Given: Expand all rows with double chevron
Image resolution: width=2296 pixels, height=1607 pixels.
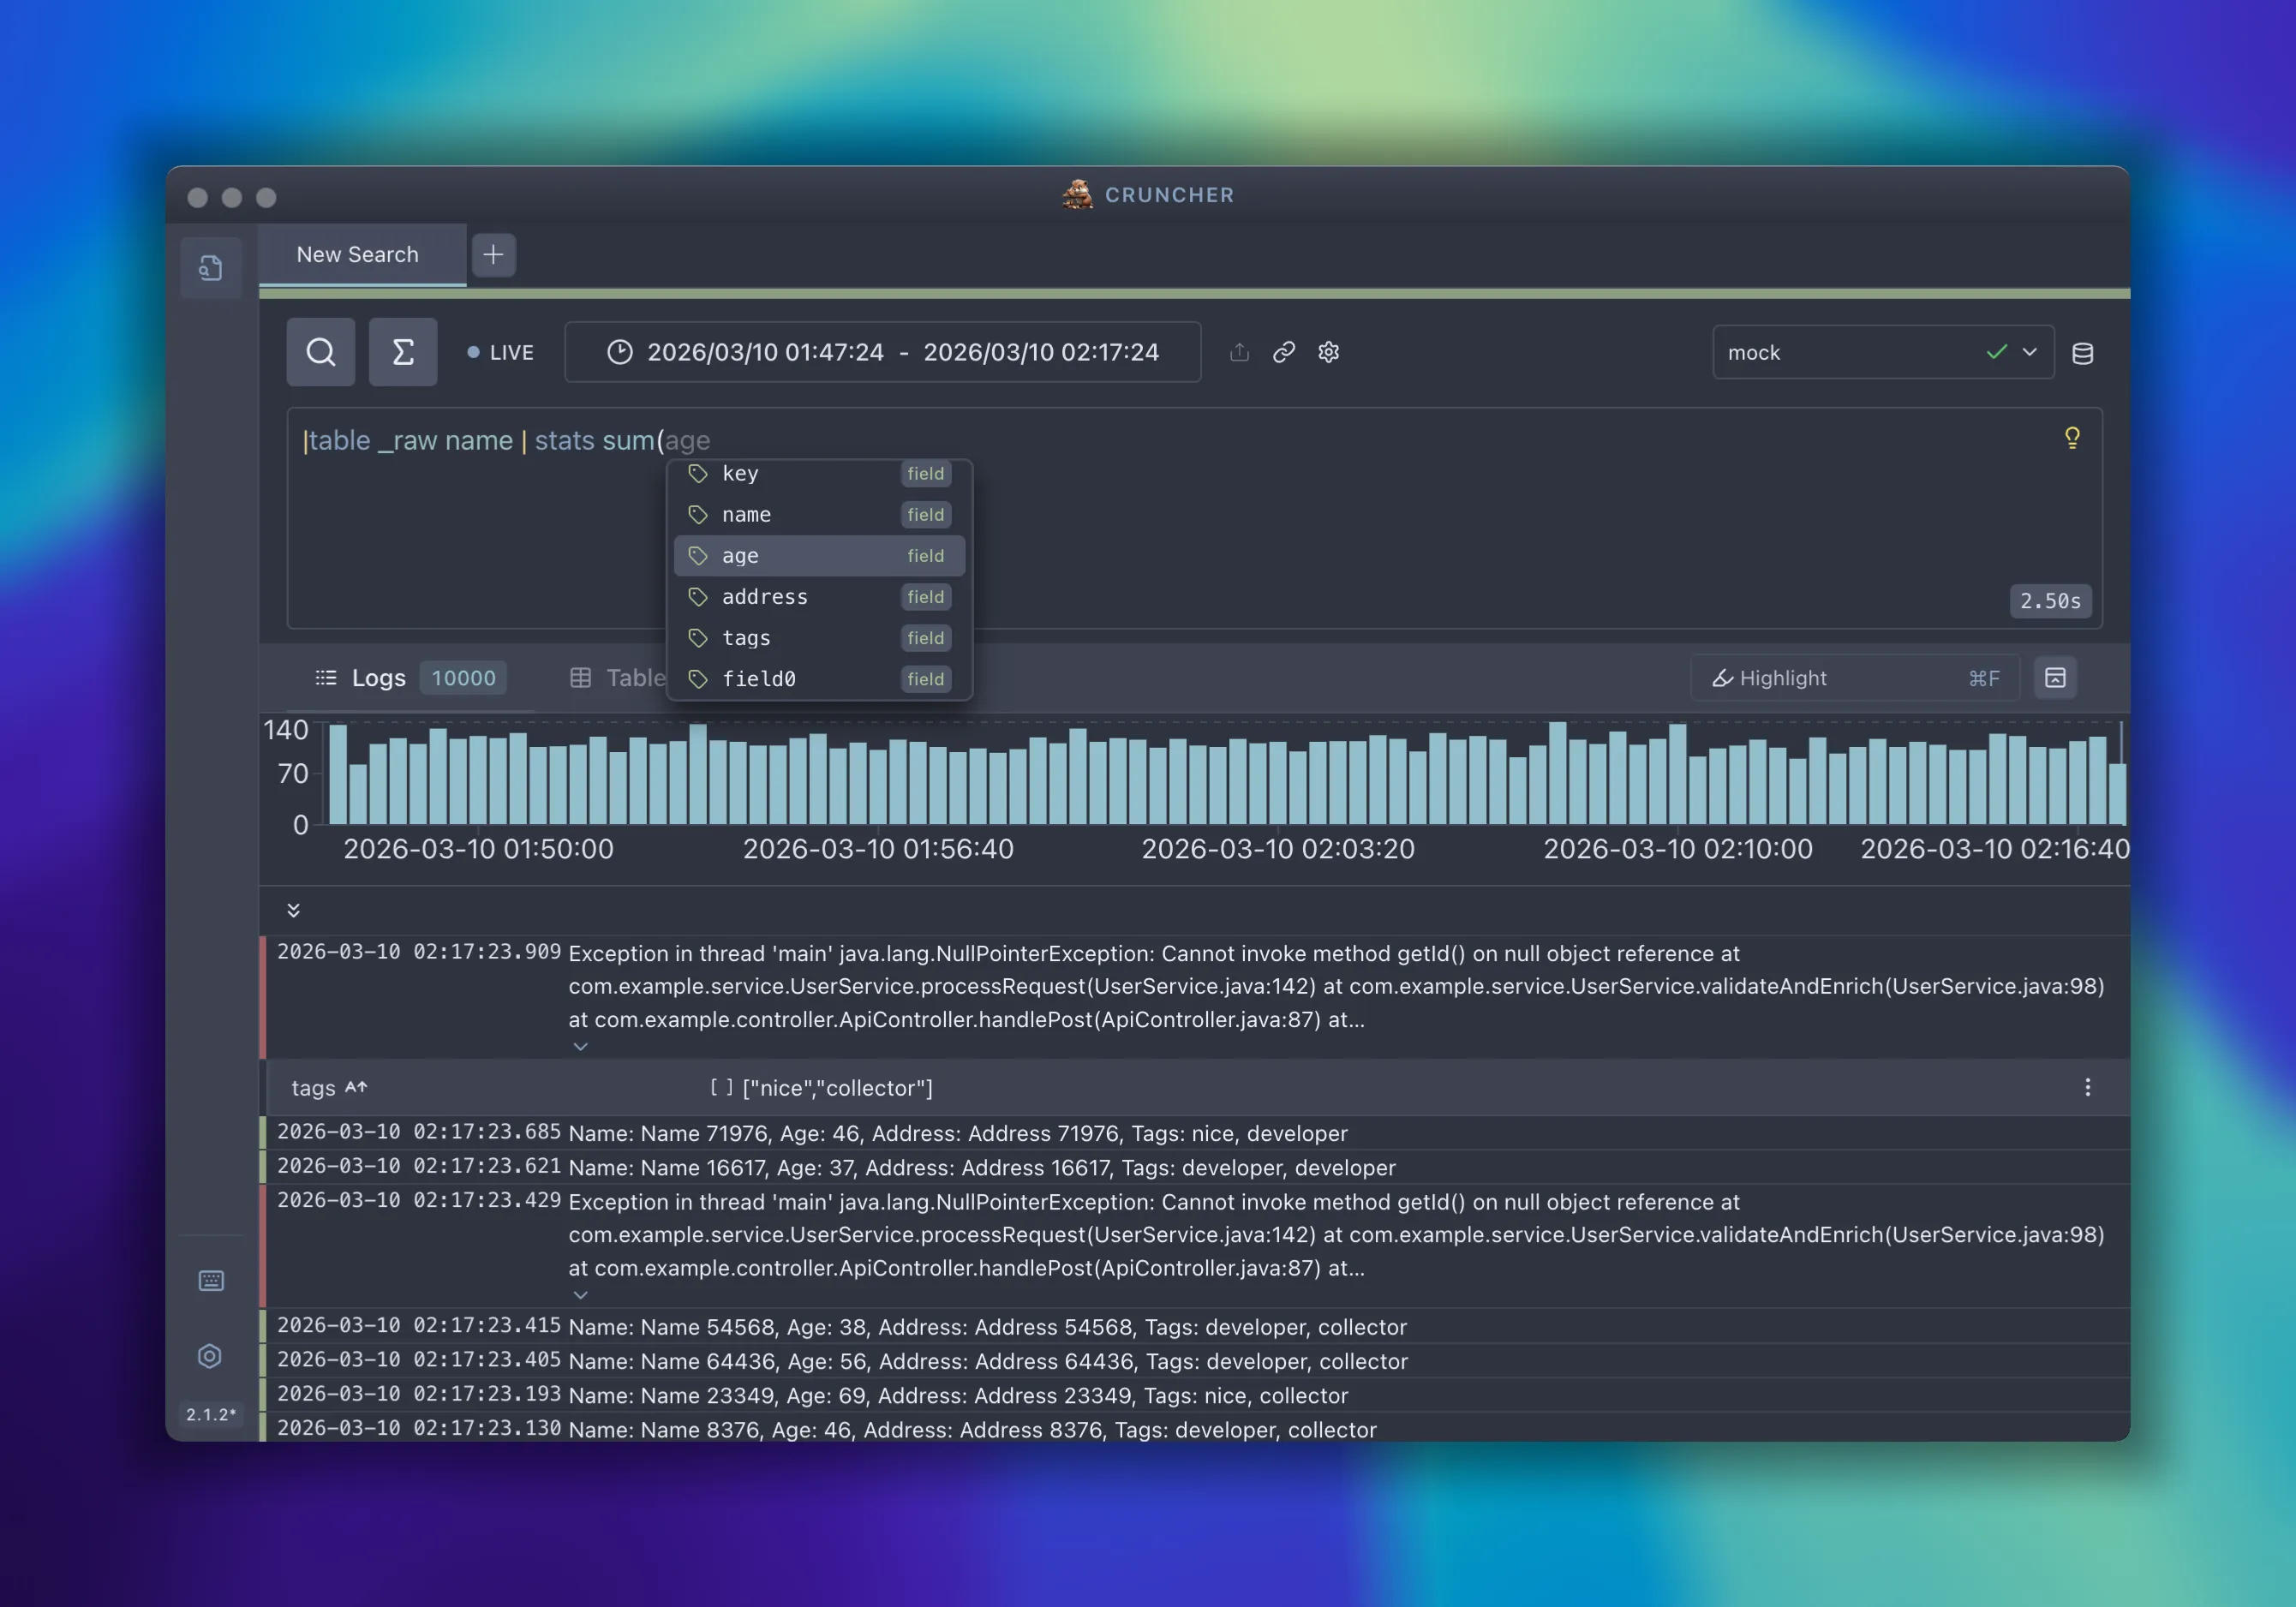Looking at the screenshot, I should click(293, 910).
